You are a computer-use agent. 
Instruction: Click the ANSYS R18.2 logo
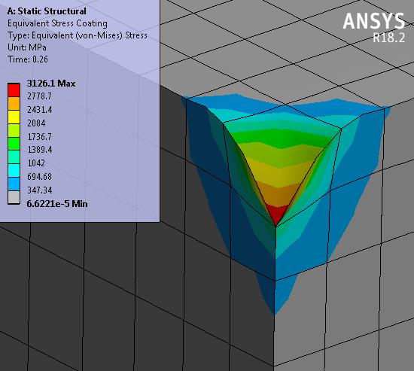tap(373, 27)
